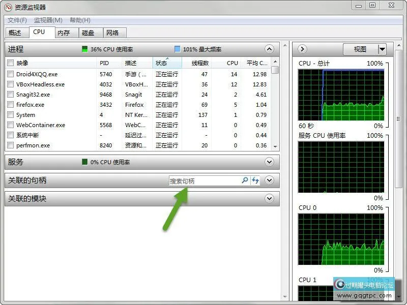
Task: Open the 监视器(M) menu
Action: (x=48, y=20)
